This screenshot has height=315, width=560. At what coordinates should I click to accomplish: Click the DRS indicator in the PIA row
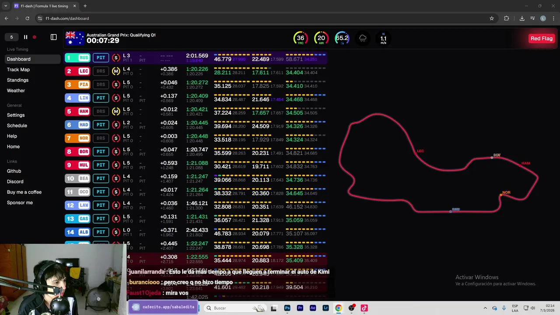(101, 84)
